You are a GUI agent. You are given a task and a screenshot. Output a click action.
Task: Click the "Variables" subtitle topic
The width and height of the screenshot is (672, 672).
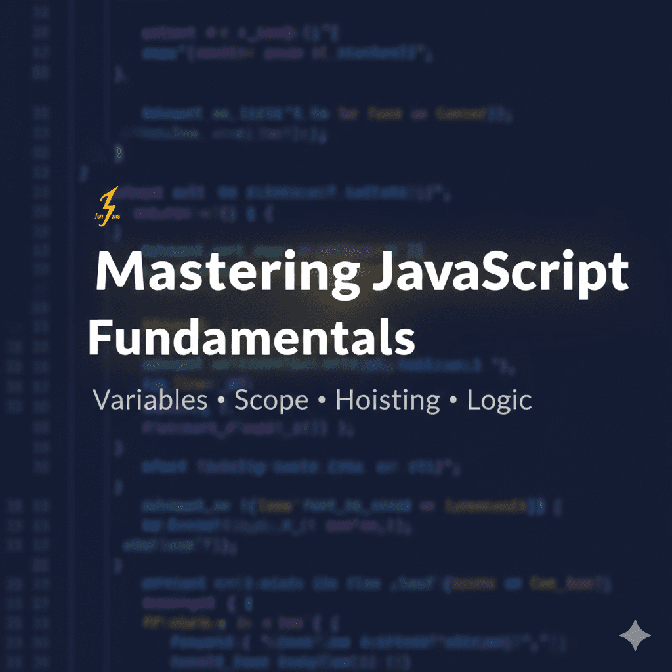[150, 400]
